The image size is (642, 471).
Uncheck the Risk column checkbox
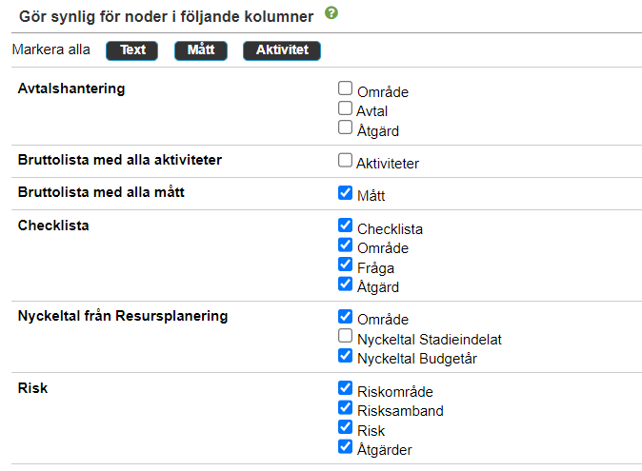coord(345,427)
